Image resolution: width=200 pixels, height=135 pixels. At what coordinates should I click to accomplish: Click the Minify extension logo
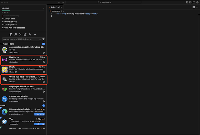(5, 69)
